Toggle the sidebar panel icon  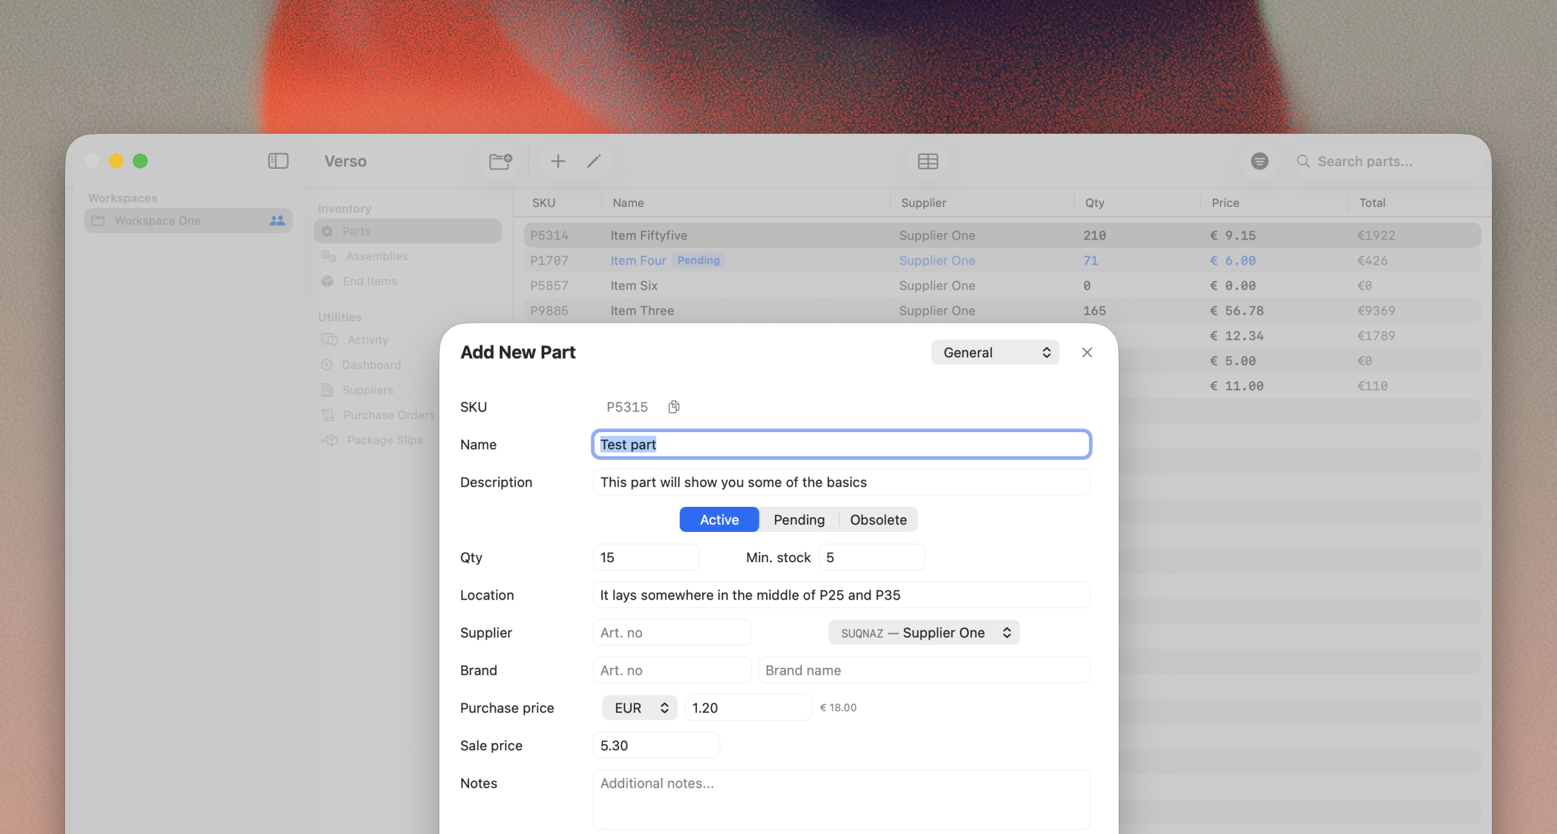(278, 161)
